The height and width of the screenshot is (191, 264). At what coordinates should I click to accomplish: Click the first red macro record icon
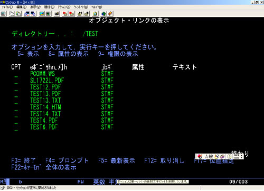(65, 14)
